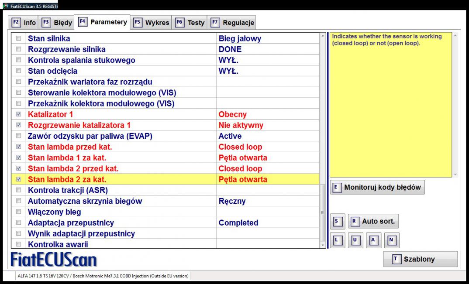469x284 pixels.
Task: Enable the Stan silnika checkbox
Action: [x=18, y=38]
